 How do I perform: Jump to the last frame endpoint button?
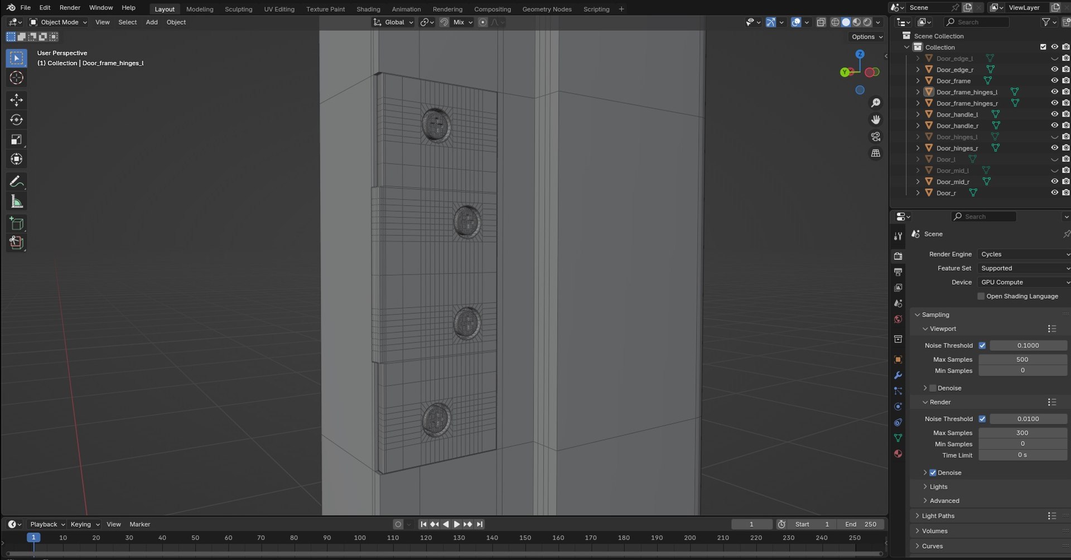pos(480,524)
